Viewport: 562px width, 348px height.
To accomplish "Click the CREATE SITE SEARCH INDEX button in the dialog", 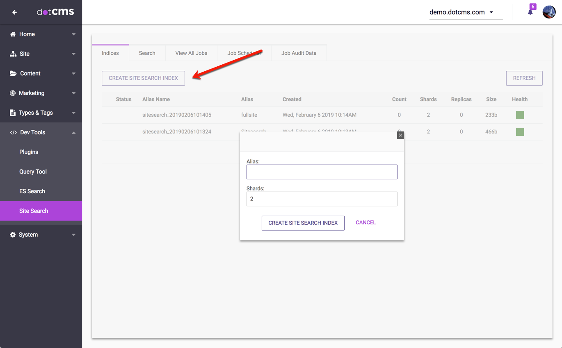I will click(303, 223).
